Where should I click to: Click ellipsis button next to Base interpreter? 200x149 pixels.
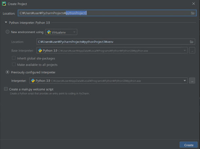pos(192,51)
